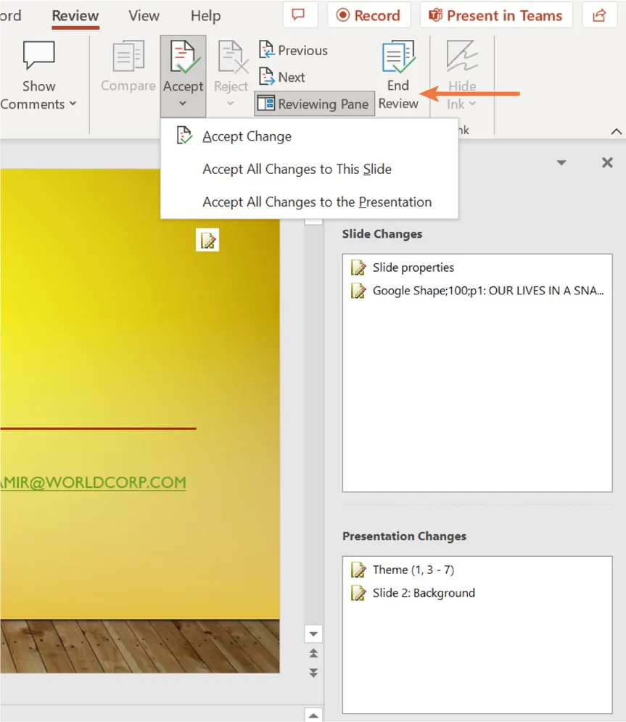Viewport: 626px width, 722px height.
Task: Open the Accept dropdown arrow
Action: [x=183, y=103]
